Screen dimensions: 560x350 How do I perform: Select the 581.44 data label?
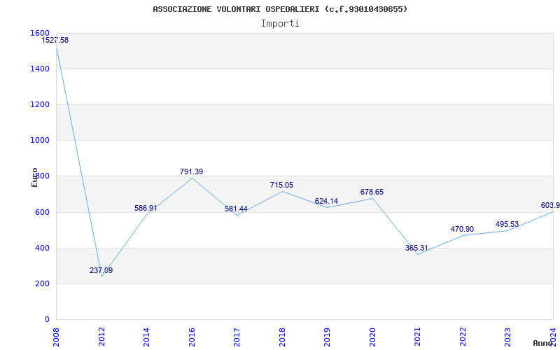pyautogui.click(x=236, y=209)
